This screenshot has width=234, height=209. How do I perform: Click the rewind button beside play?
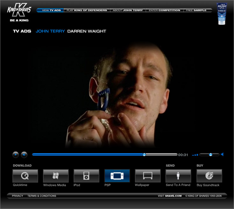coord(24,155)
